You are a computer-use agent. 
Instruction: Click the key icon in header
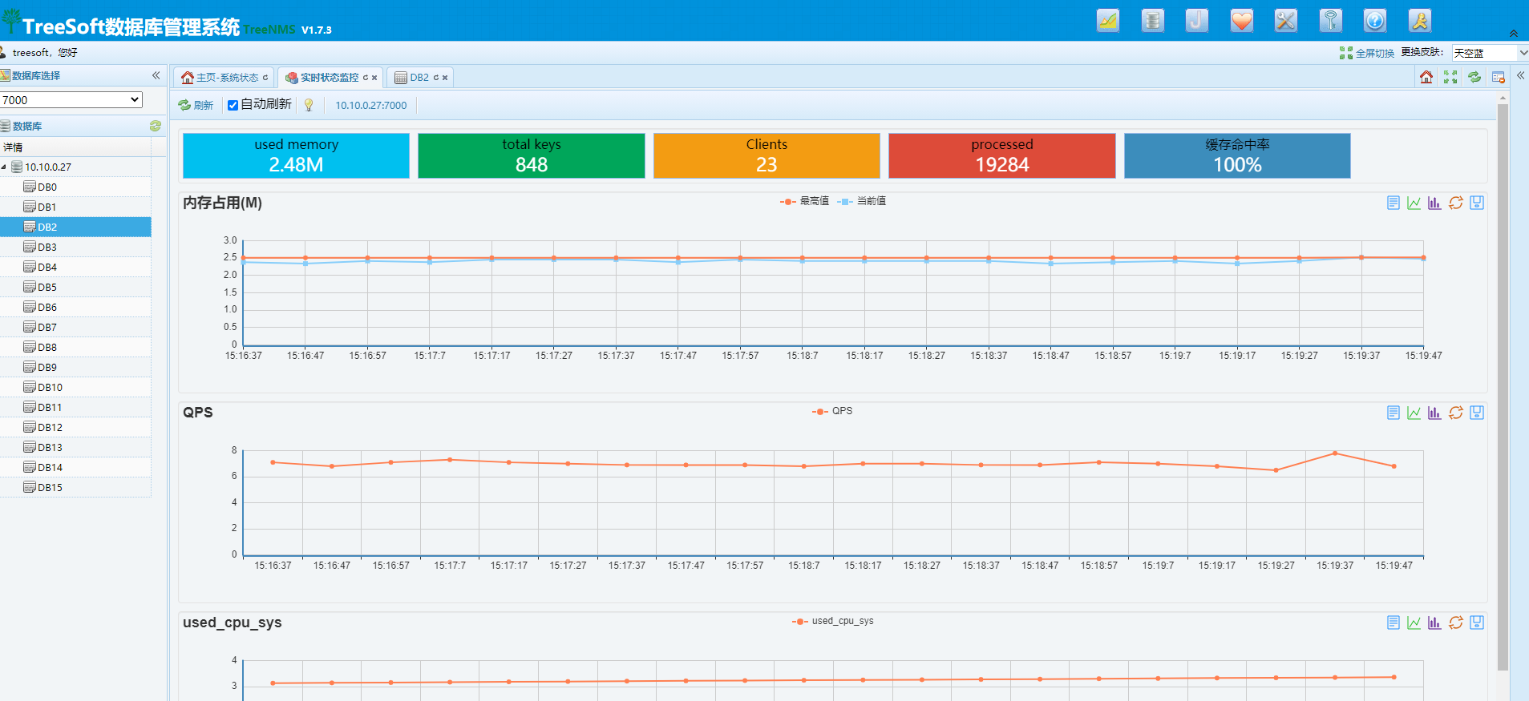tap(1331, 21)
